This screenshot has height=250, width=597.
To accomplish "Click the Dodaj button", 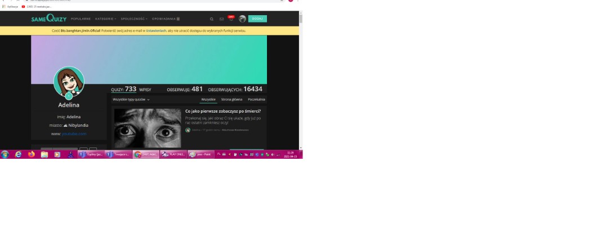I will point(257,19).
